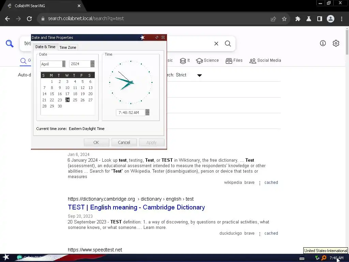Open the browser profile avatar
349x262 pixels.
tap(331, 19)
